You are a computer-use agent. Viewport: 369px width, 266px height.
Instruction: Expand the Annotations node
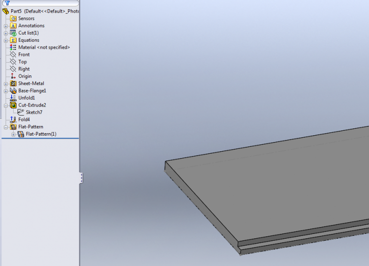tap(6, 26)
